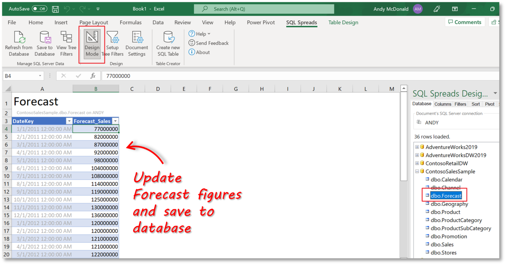Viewport: 506px width, 265px height.
Task: Expand AdventureWorks2019 database node
Action: tap(417, 147)
